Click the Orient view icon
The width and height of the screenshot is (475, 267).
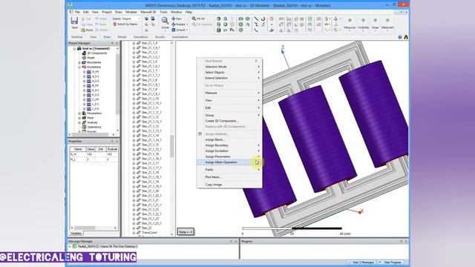click(174, 30)
